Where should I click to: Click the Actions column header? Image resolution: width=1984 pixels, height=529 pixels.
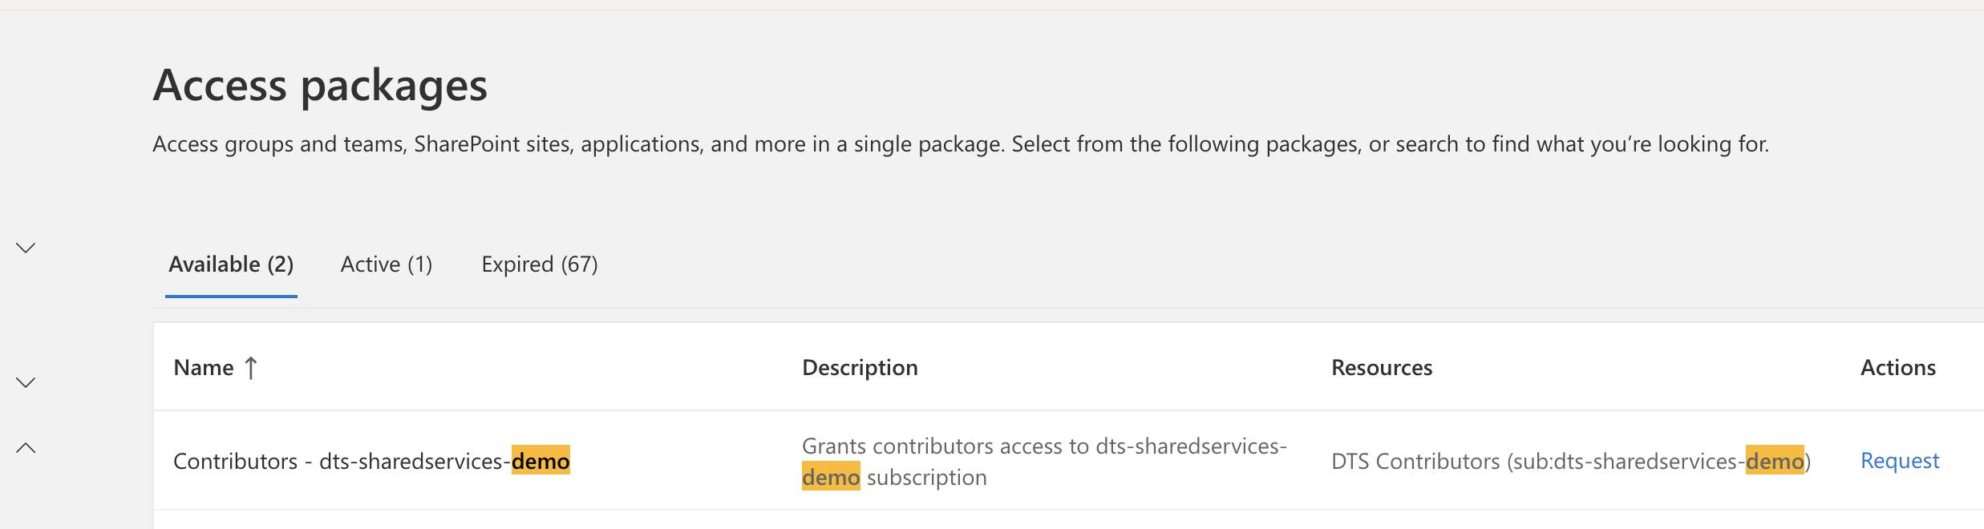(x=1897, y=368)
